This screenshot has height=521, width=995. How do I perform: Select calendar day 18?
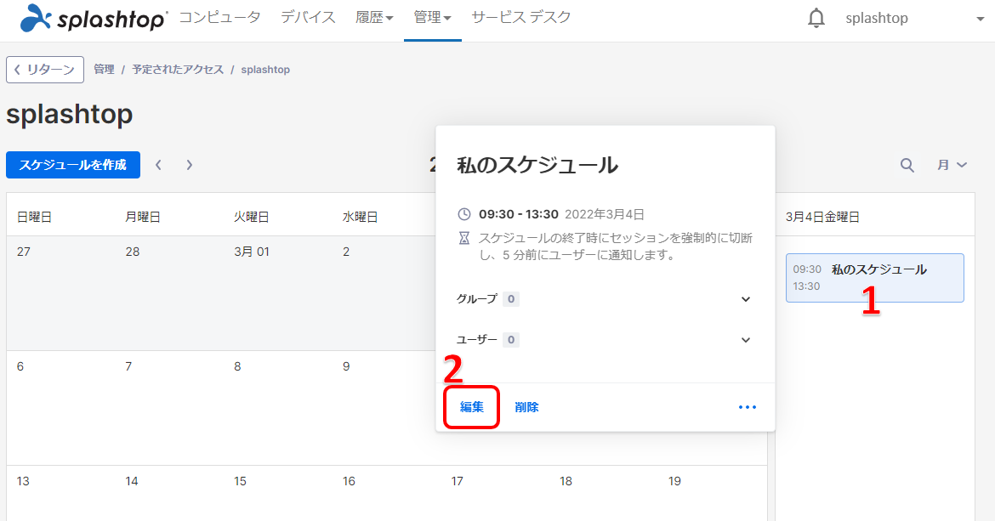pyautogui.click(x=566, y=481)
